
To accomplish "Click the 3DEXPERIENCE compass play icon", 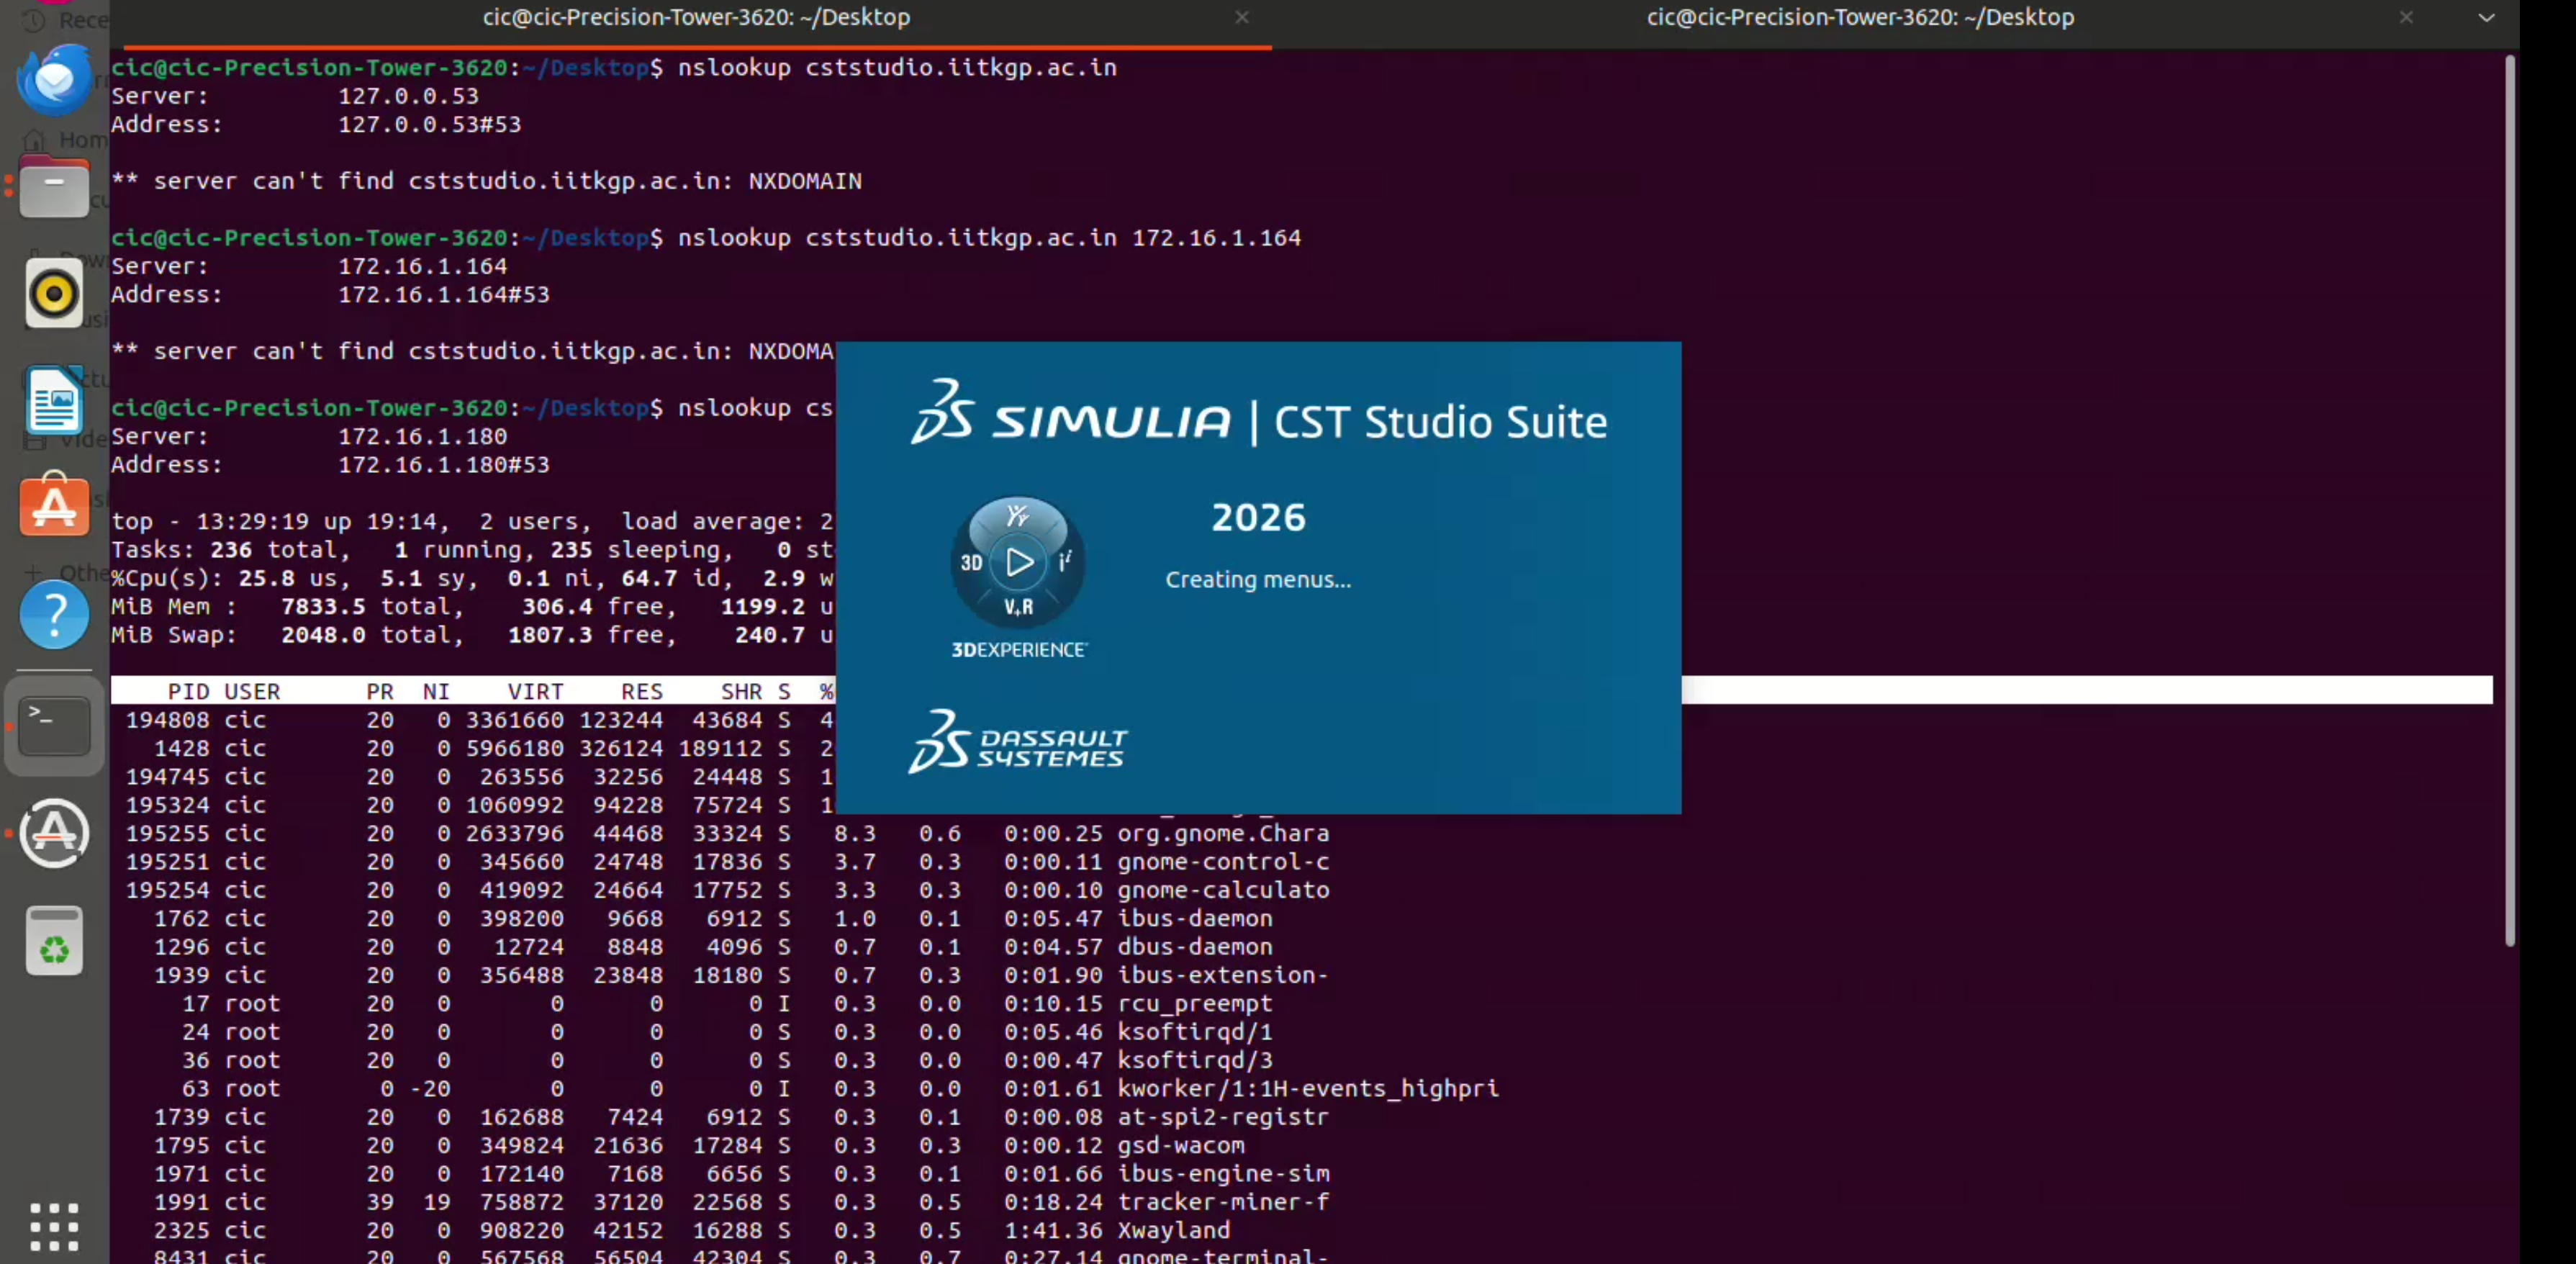I will tap(1018, 562).
